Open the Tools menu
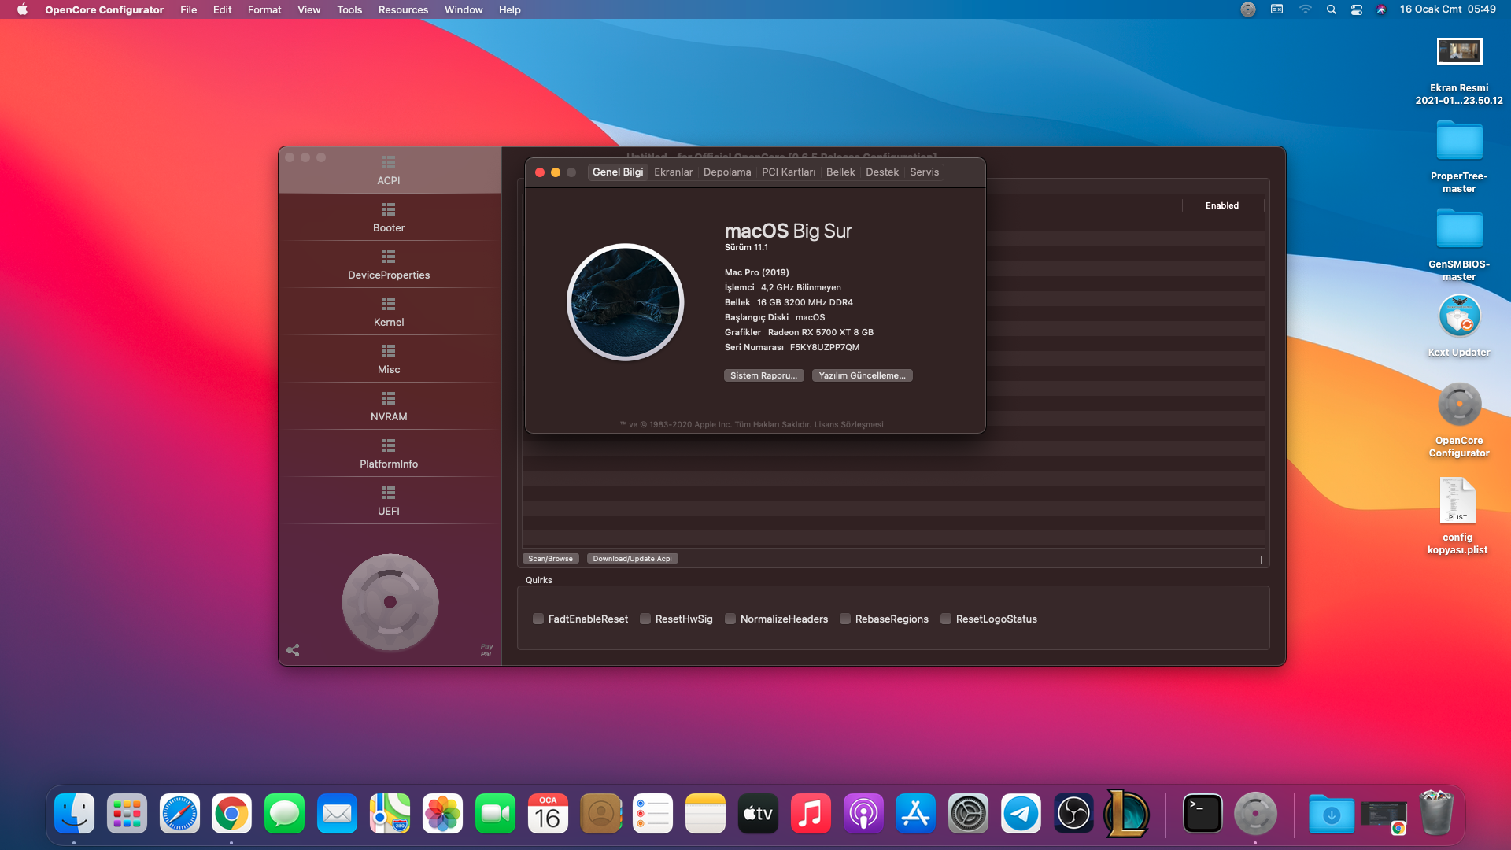This screenshot has height=850, width=1511. point(349,9)
